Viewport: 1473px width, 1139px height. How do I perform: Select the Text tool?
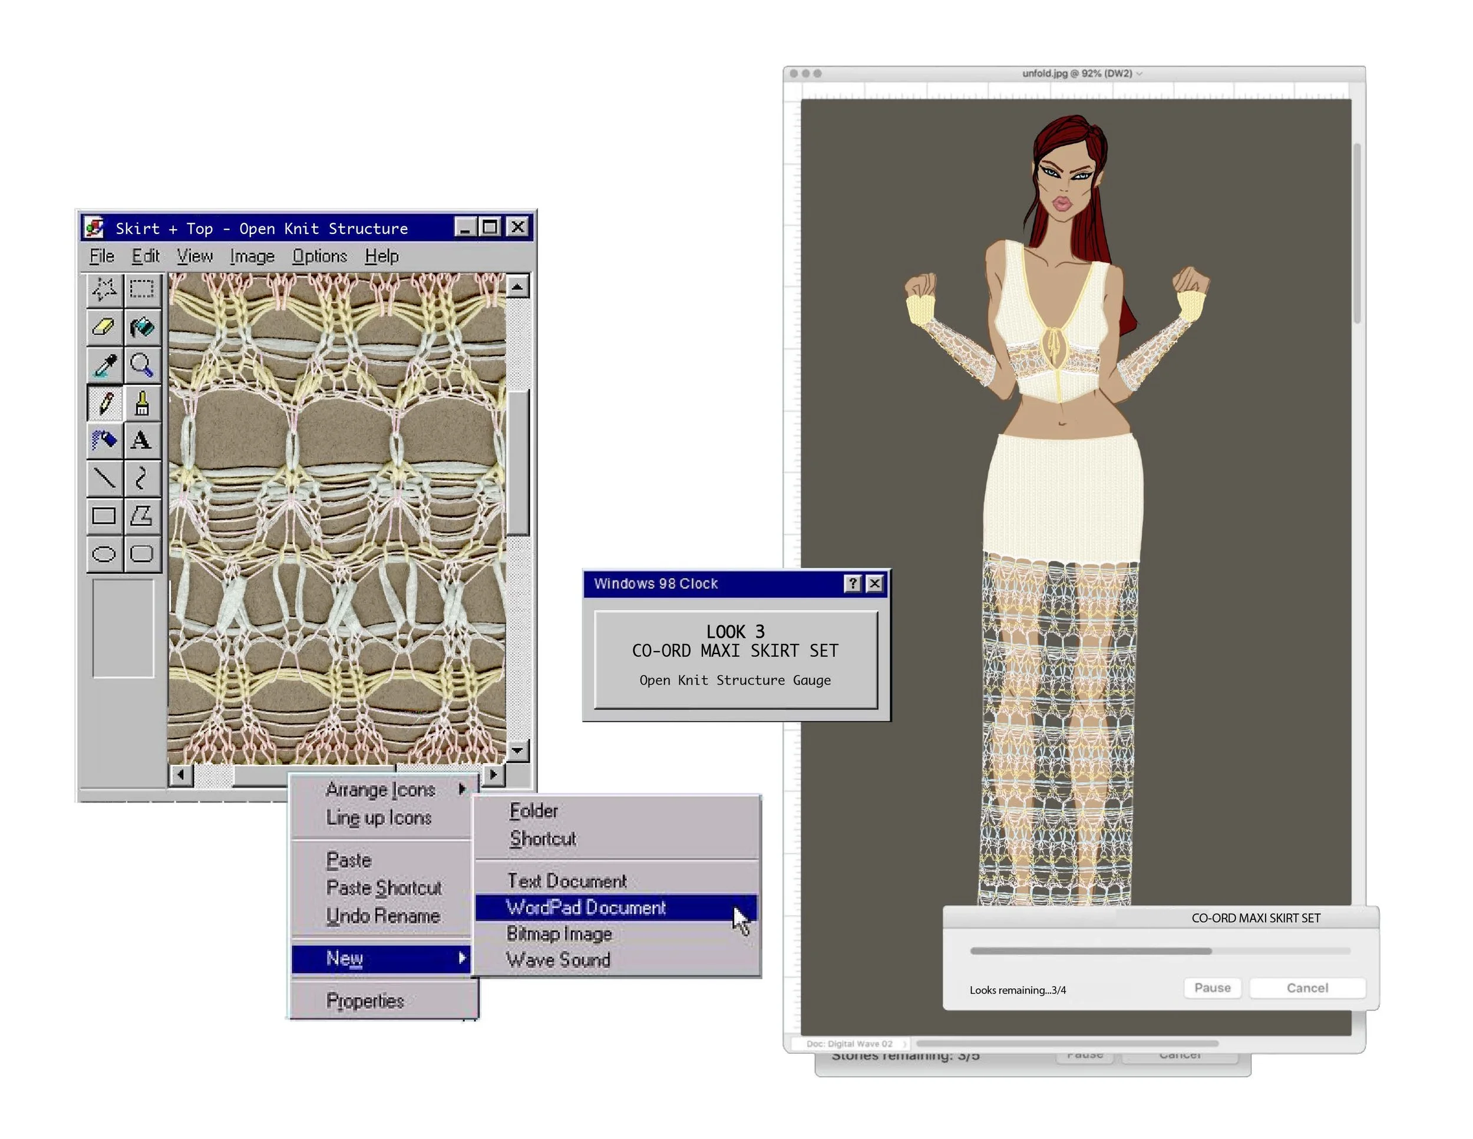pyautogui.click(x=141, y=440)
